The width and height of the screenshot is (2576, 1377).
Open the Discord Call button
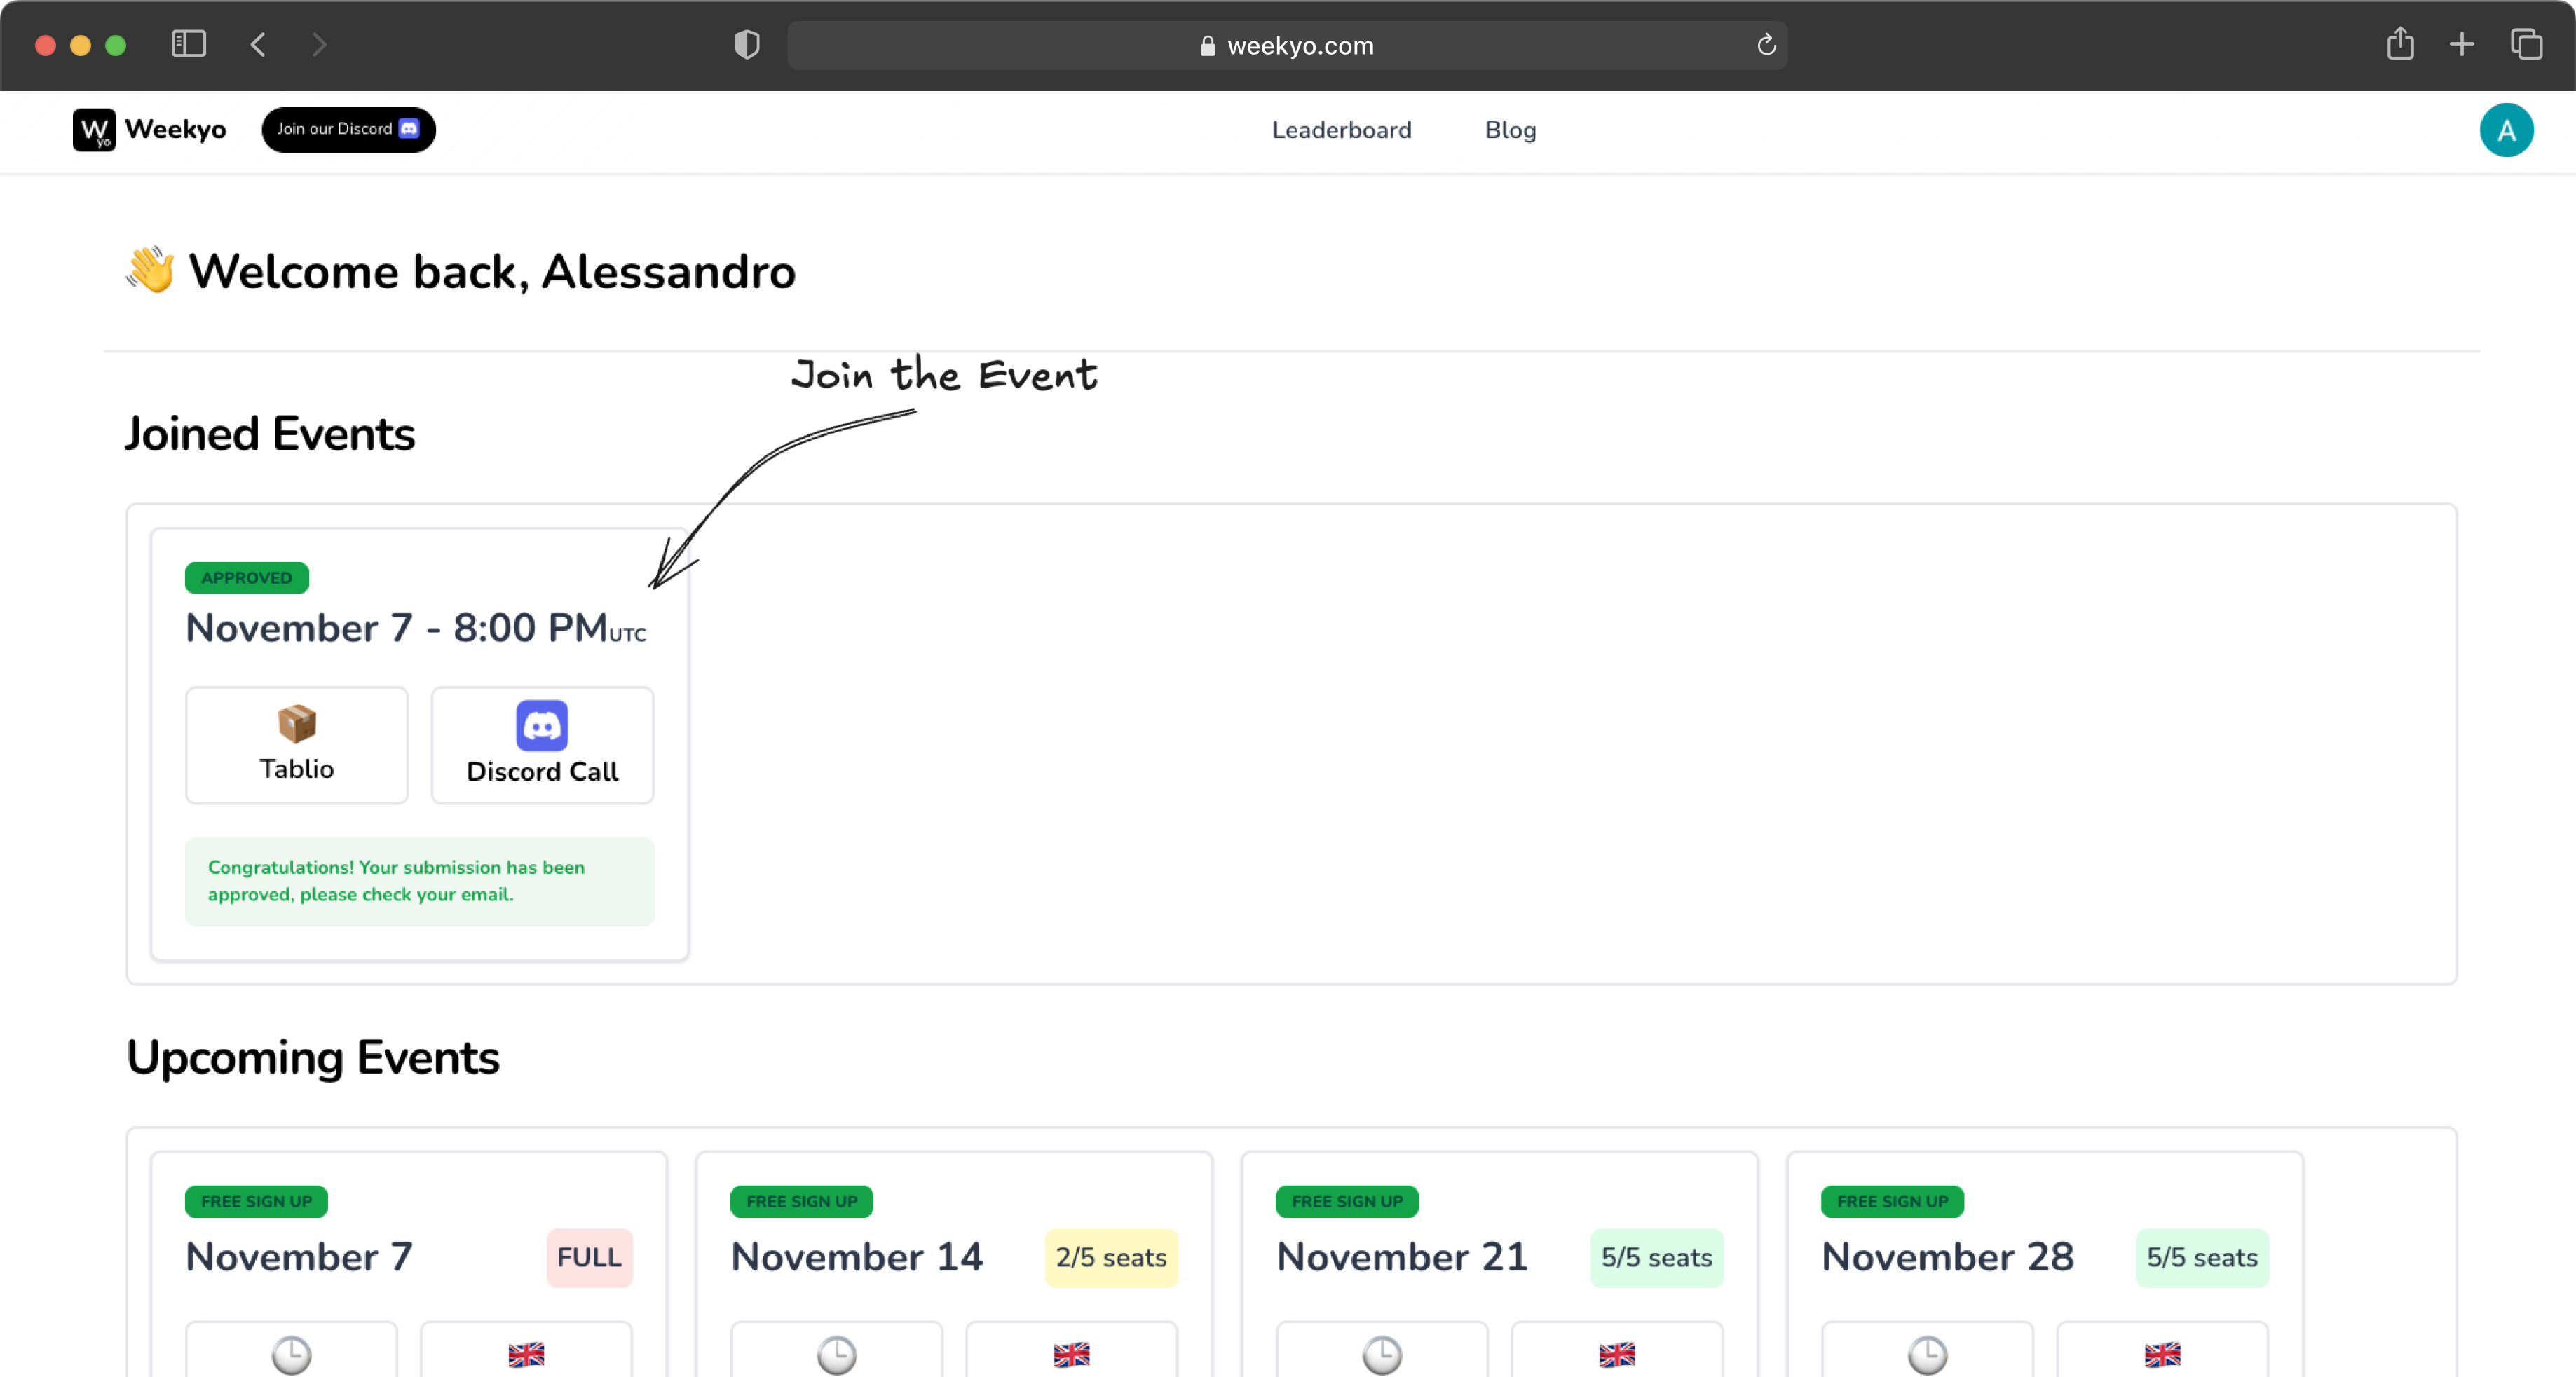(x=542, y=745)
